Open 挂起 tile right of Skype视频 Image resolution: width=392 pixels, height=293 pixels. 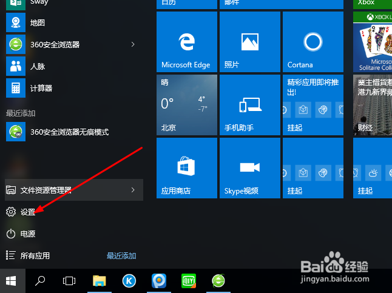[313, 168]
